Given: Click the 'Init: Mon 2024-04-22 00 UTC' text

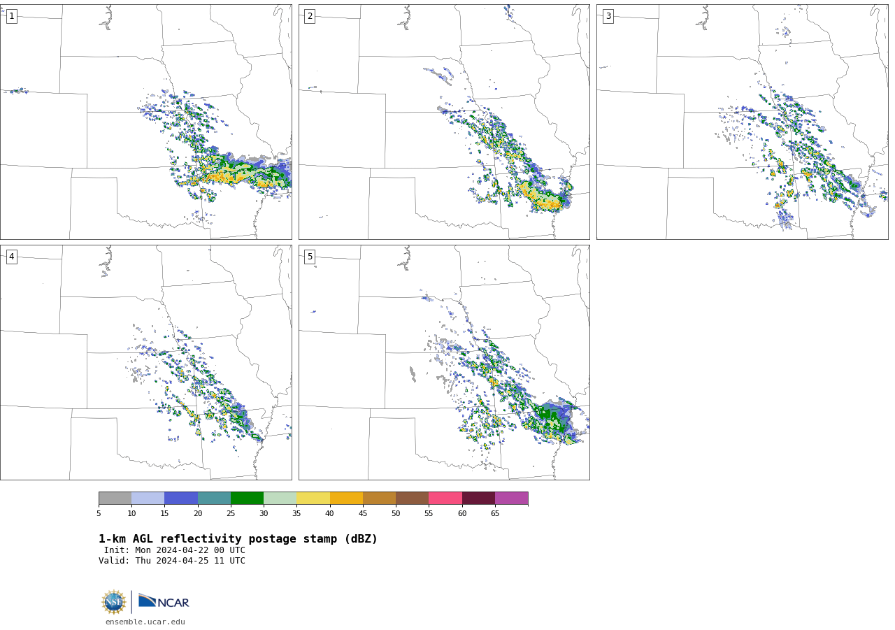Looking at the screenshot, I should [x=175, y=550].
